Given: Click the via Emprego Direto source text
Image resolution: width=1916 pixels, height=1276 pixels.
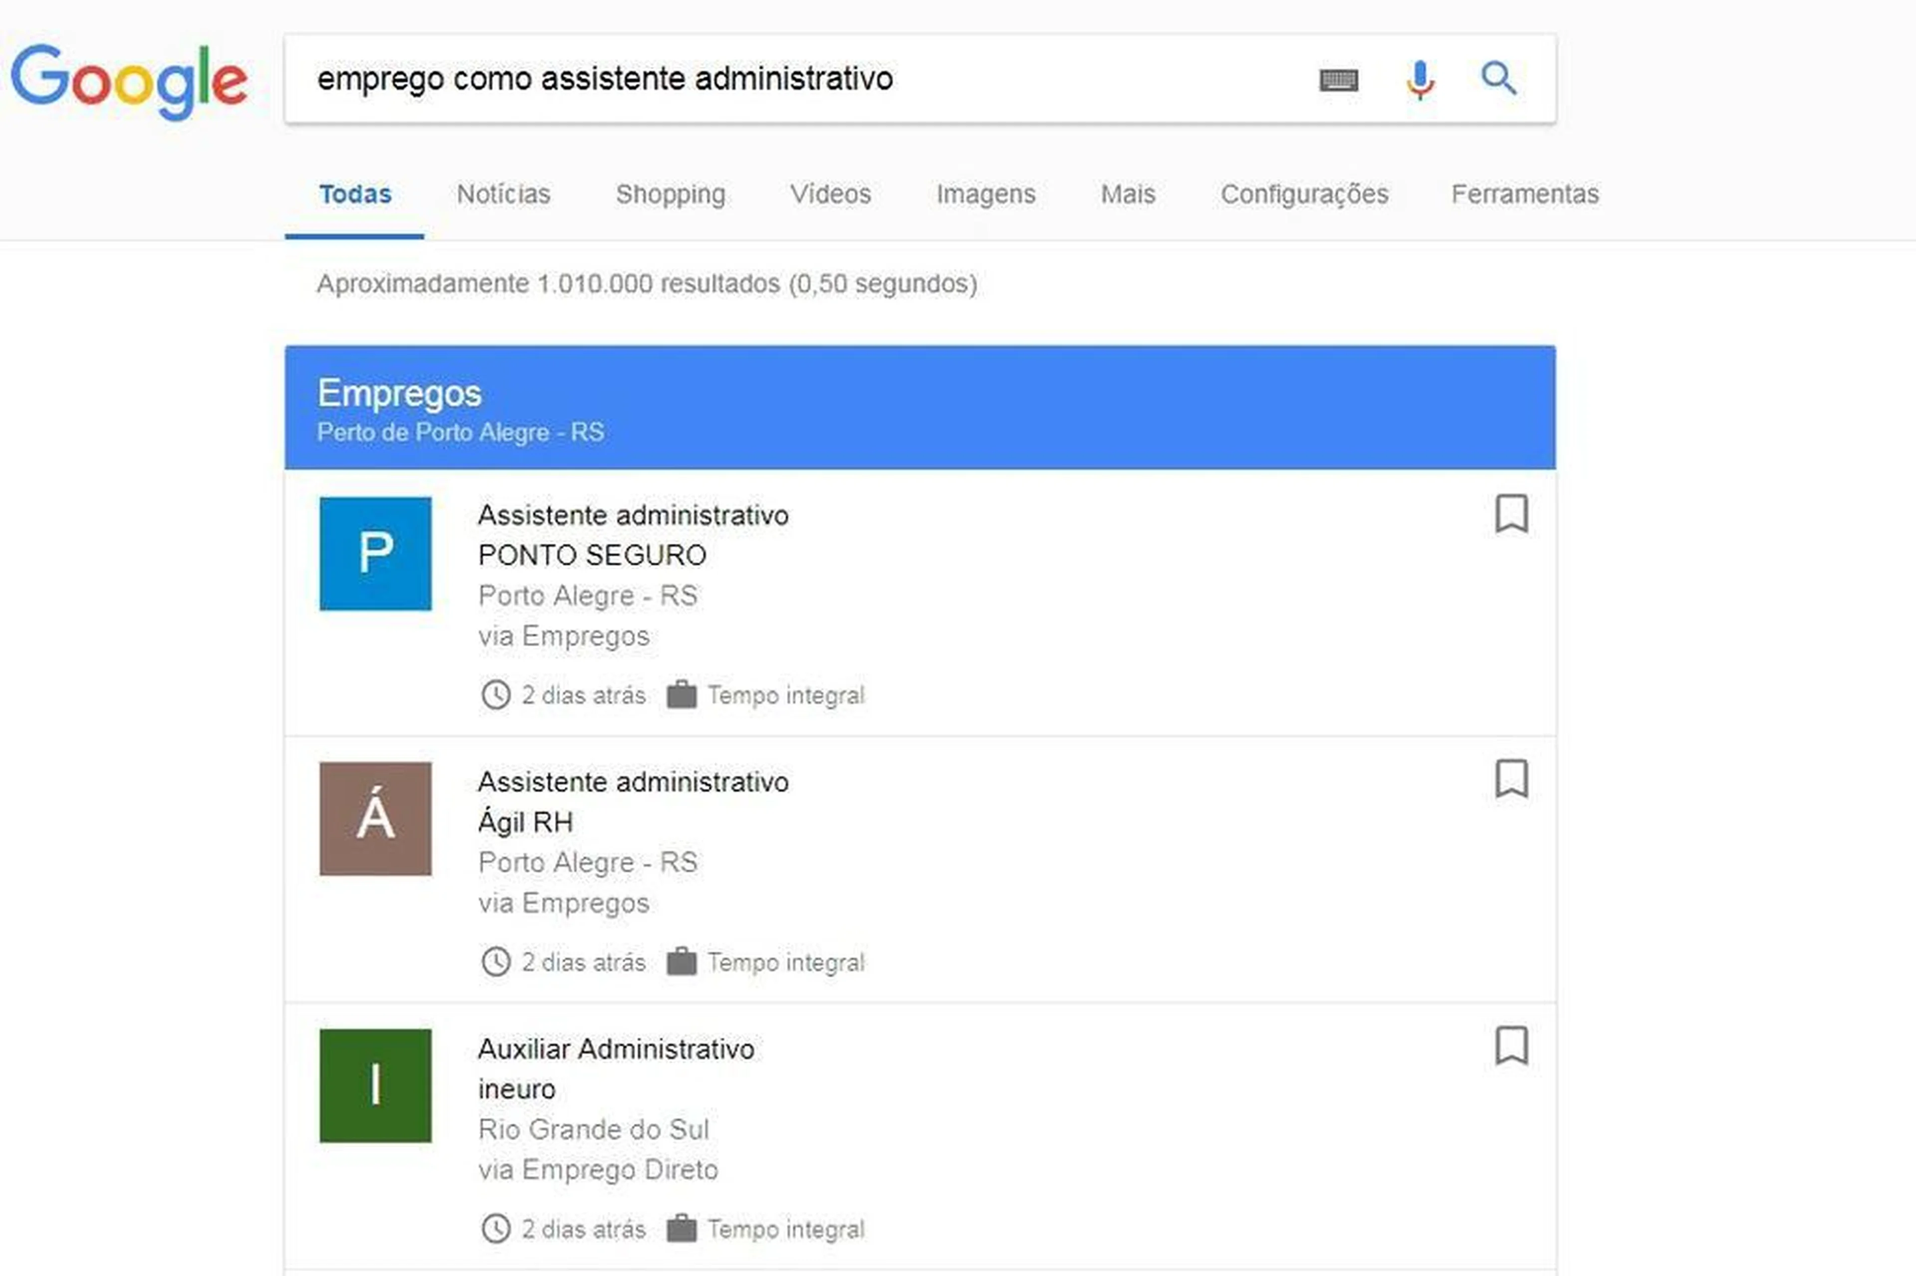Looking at the screenshot, I should [x=598, y=1169].
